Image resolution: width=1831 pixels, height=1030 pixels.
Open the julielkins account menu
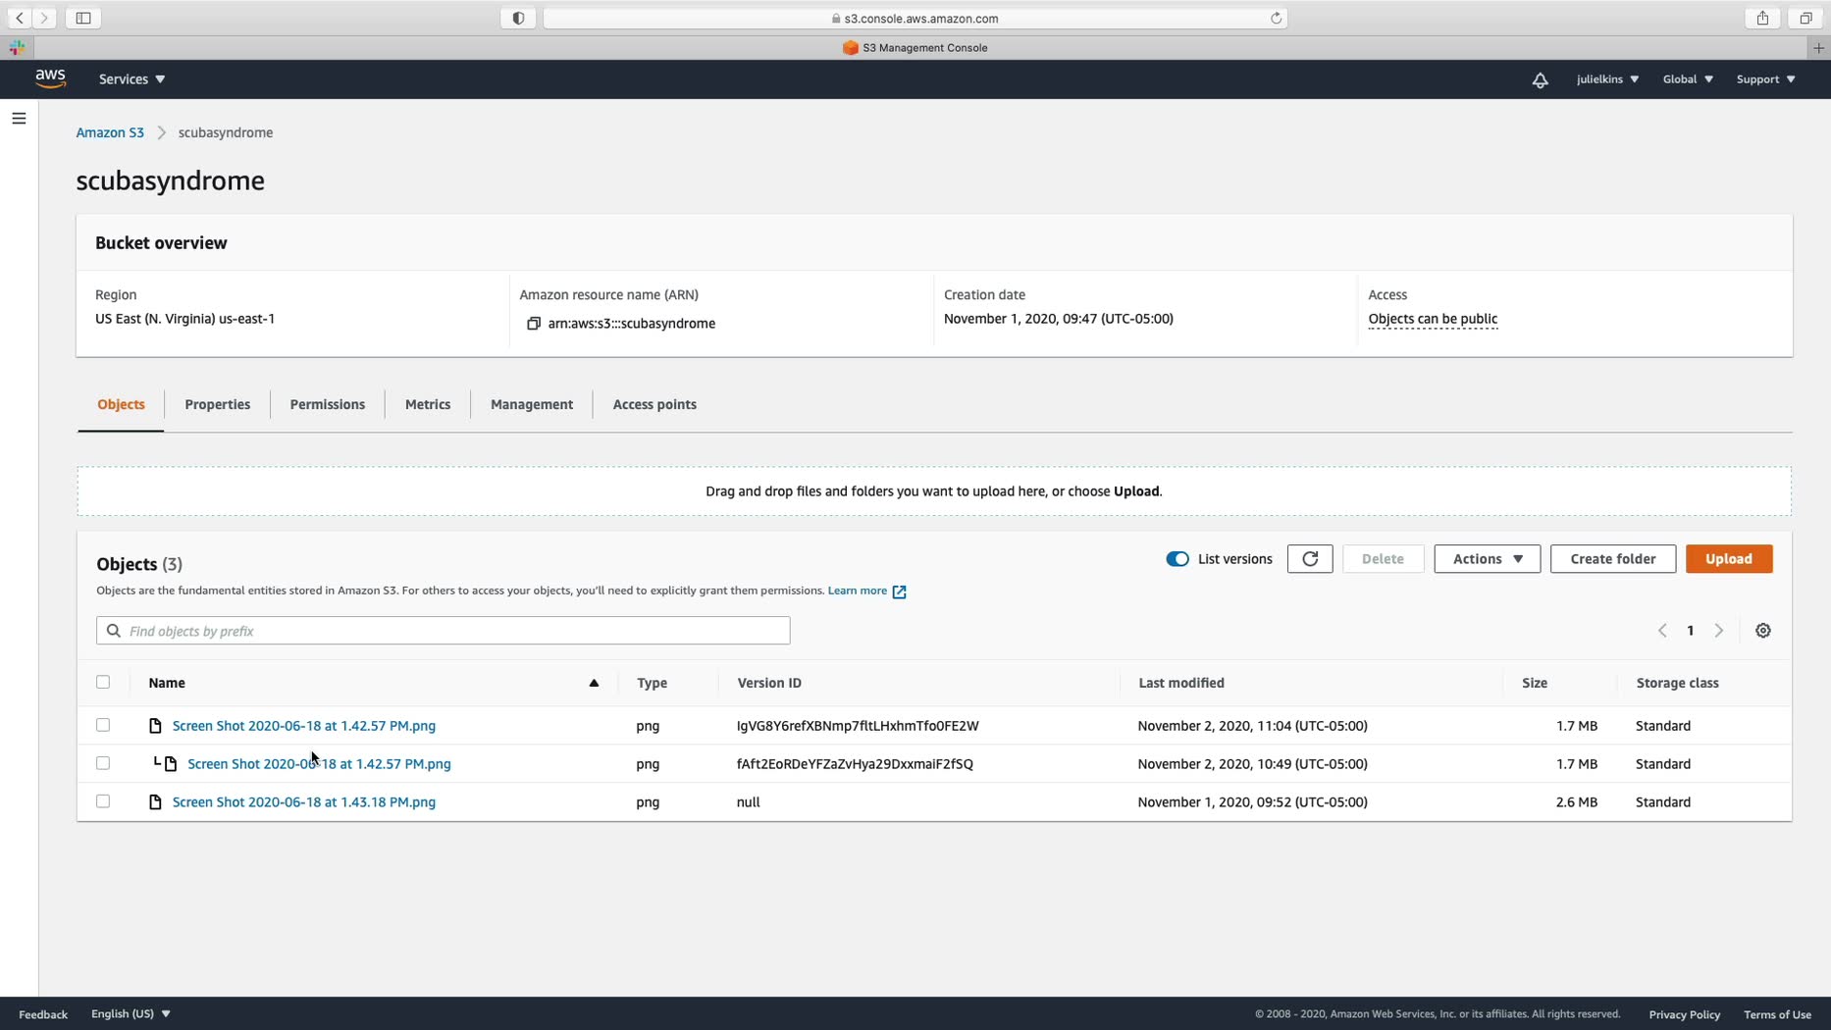point(1607,79)
